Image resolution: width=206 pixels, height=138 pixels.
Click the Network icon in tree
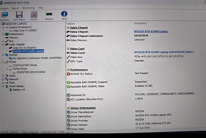coord(7,79)
